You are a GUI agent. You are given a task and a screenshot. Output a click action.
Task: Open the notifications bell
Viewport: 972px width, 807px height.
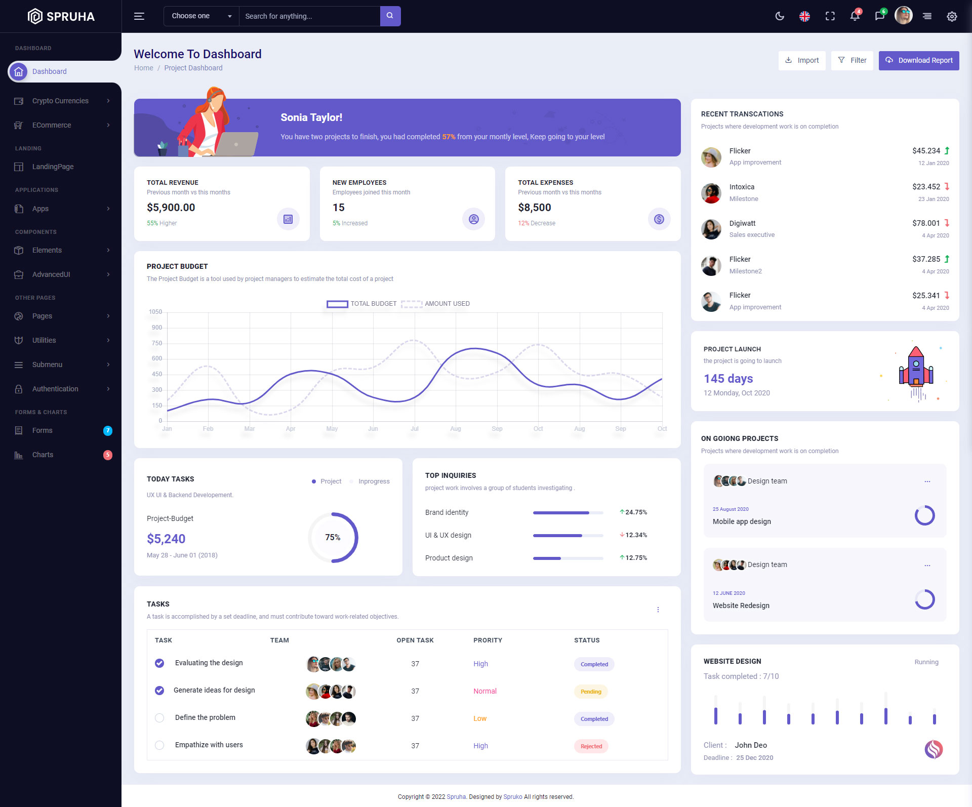(x=855, y=16)
